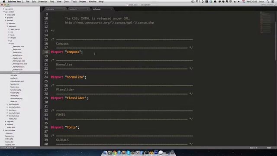This screenshot has height=156, width=277.
Task: Click the minimap code preview
Action: (265, 23)
